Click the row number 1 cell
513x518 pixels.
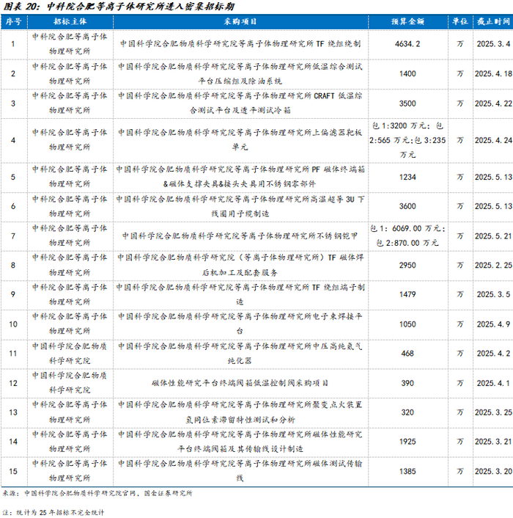pos(13,44)
